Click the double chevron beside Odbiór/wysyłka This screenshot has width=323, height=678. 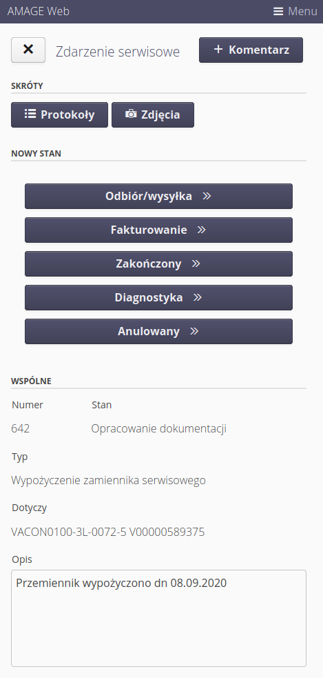207,196
